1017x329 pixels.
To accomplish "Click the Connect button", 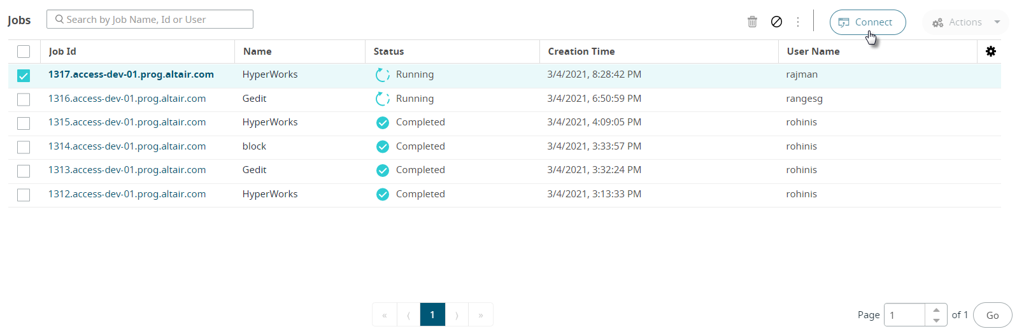I will pyautogui.click(x=867, y=22).
